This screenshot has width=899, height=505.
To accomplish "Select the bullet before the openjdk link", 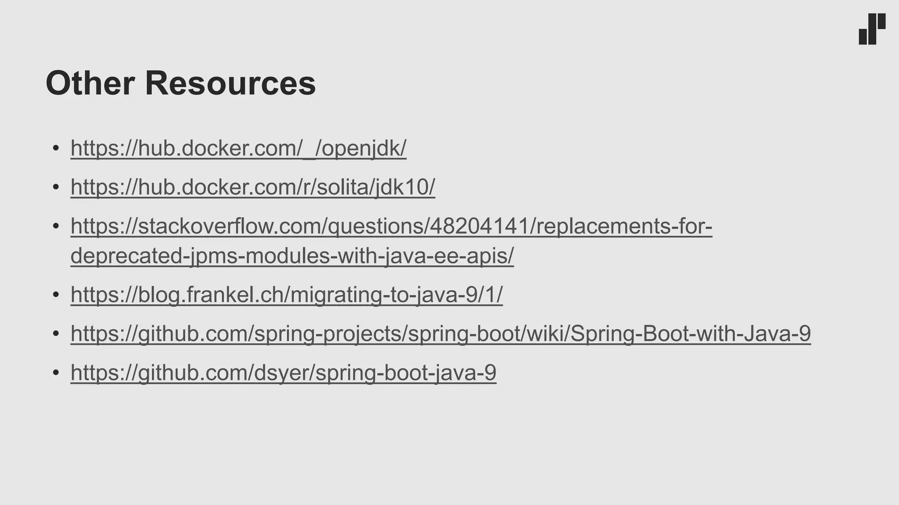I will tap(56, 149).
